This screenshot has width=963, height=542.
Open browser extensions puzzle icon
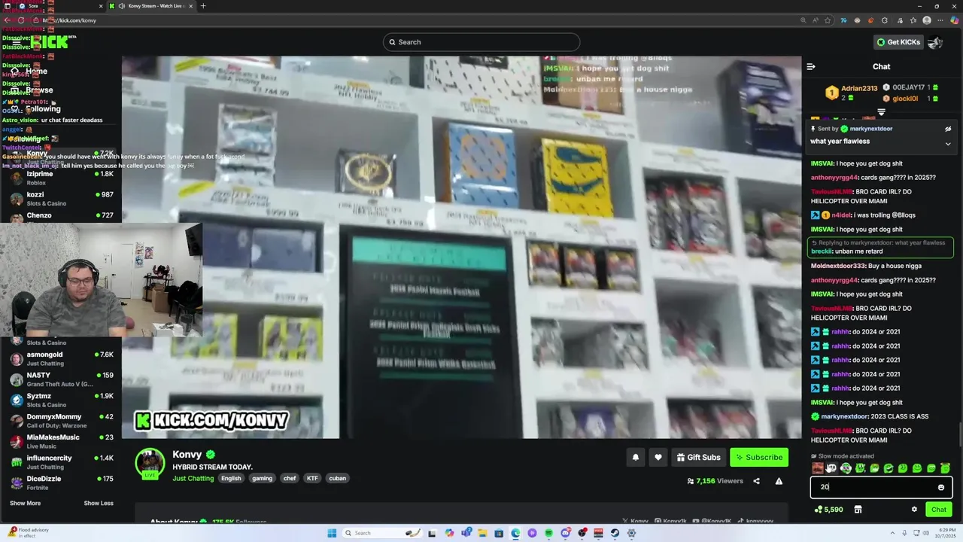[x=884, y=20]
